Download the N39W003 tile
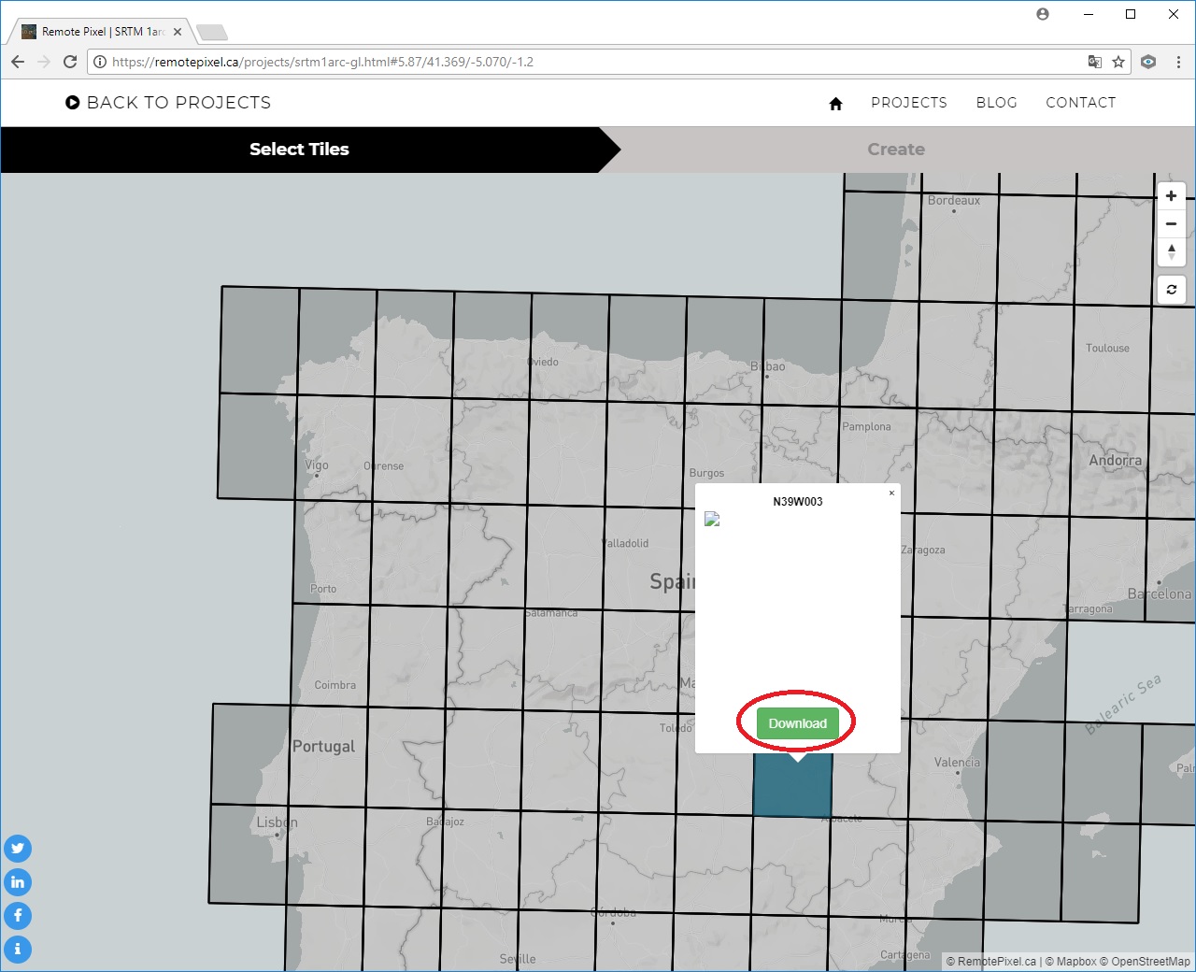Screen dimensions: 1196x972 click(x=797, y=723)
